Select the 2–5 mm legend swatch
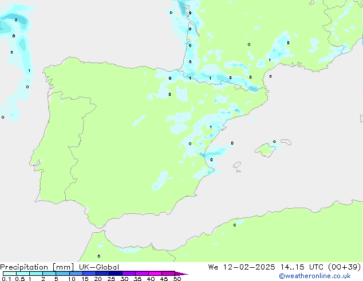The height and width of the screenshot is (281, 363). point(49,274)
